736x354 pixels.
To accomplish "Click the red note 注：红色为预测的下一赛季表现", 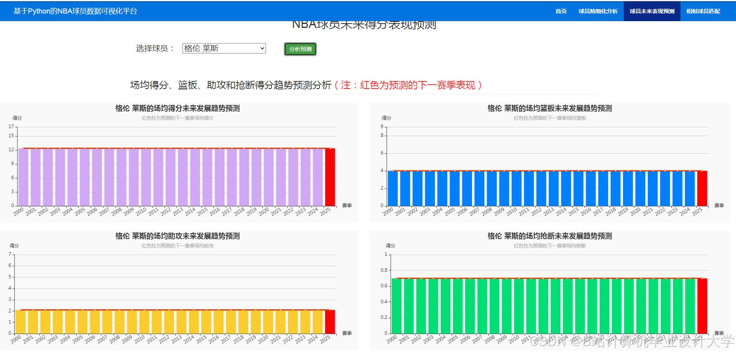I will coord(408,85).
